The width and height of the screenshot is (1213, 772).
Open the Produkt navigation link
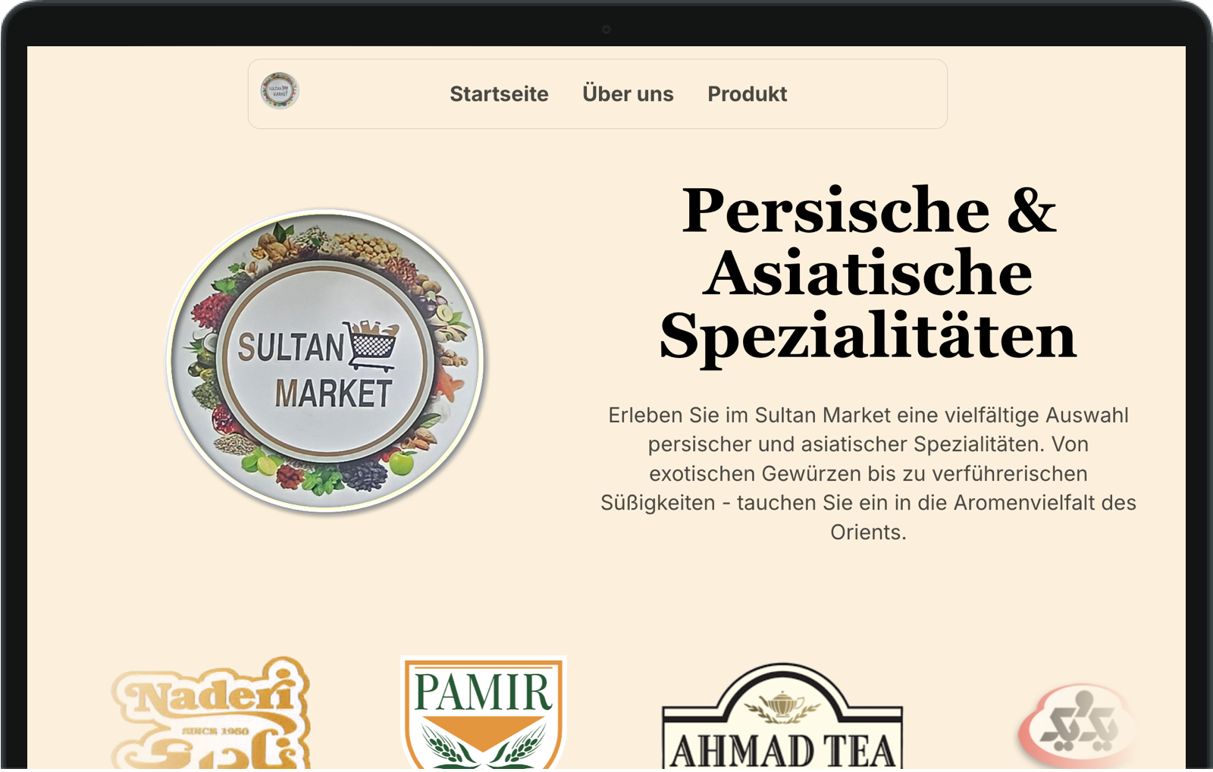[x=747, y=94]
